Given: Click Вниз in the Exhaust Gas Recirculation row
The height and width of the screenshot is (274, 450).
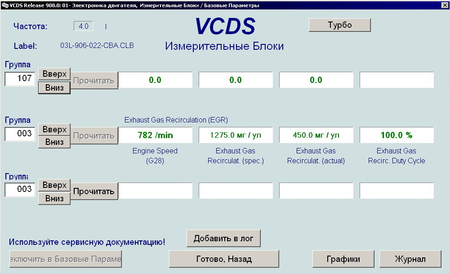Looking at the screenshot, I should pos(54,142).
